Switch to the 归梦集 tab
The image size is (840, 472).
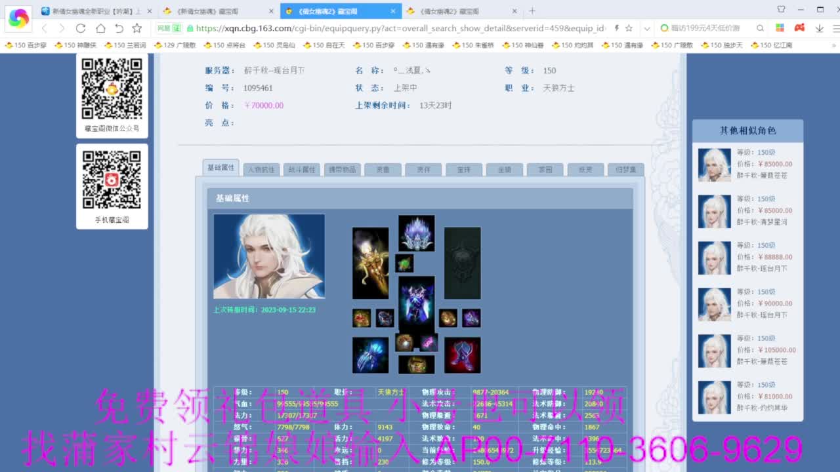click(x=625, y=169)
